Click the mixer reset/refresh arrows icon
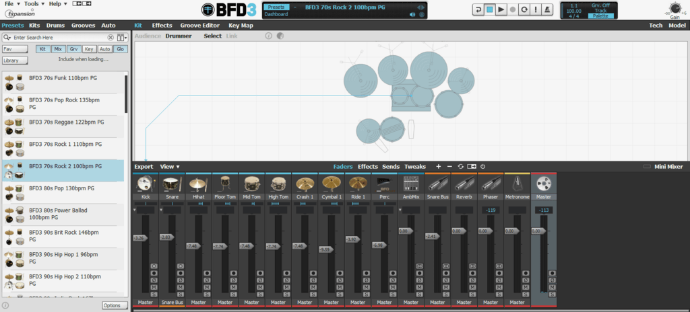 [460, 167]
